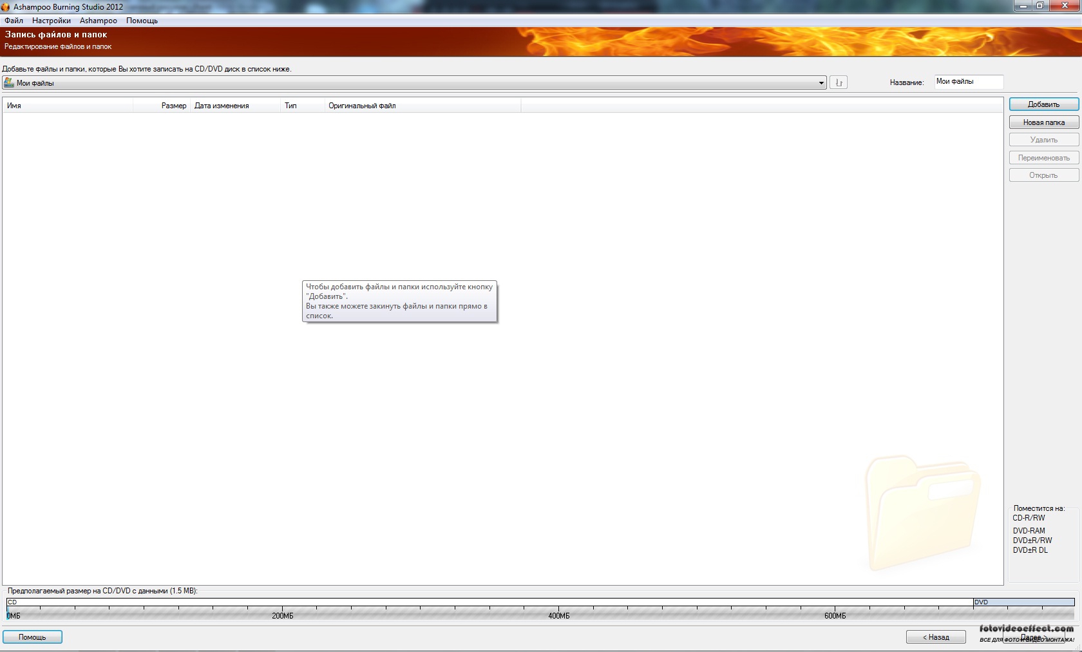Click the 400МБ scale mark
This screenshot has height=652, width=1082.
click(558, 616)
